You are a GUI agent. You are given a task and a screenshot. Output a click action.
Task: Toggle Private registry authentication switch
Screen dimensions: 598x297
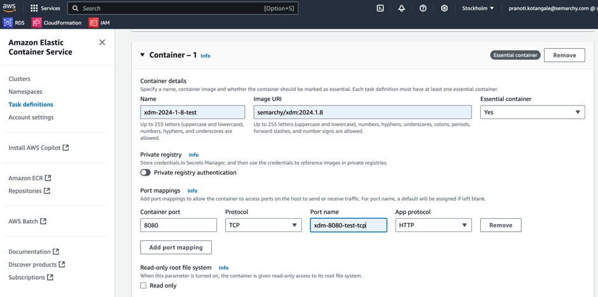(145, 173)
